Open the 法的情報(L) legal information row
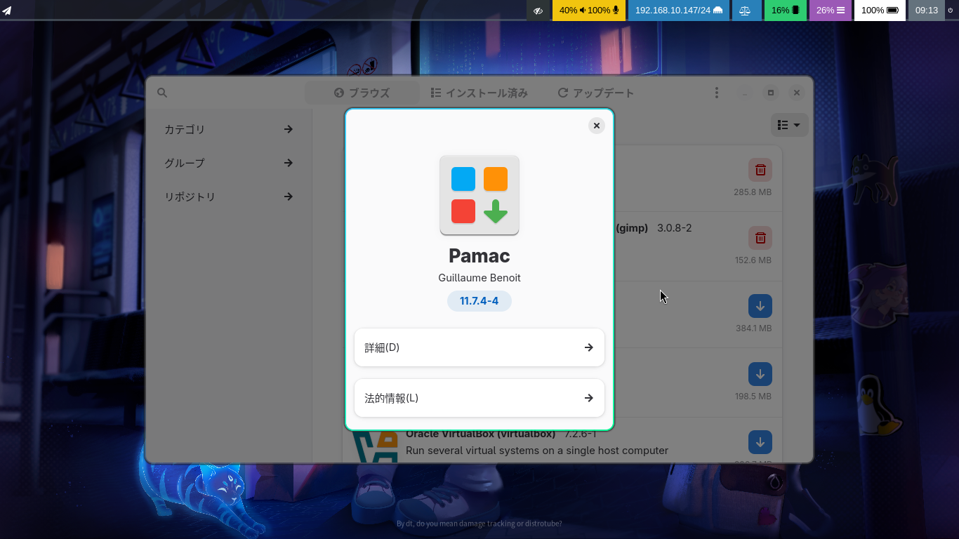 479,398
